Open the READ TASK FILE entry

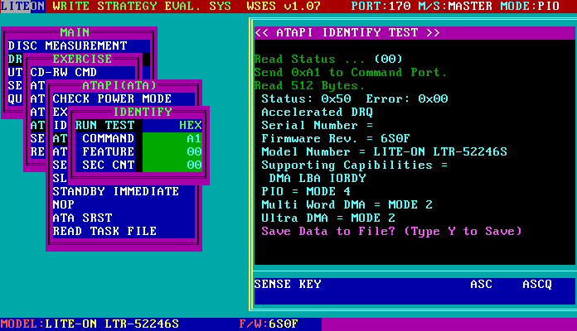[x=104, y=231]
